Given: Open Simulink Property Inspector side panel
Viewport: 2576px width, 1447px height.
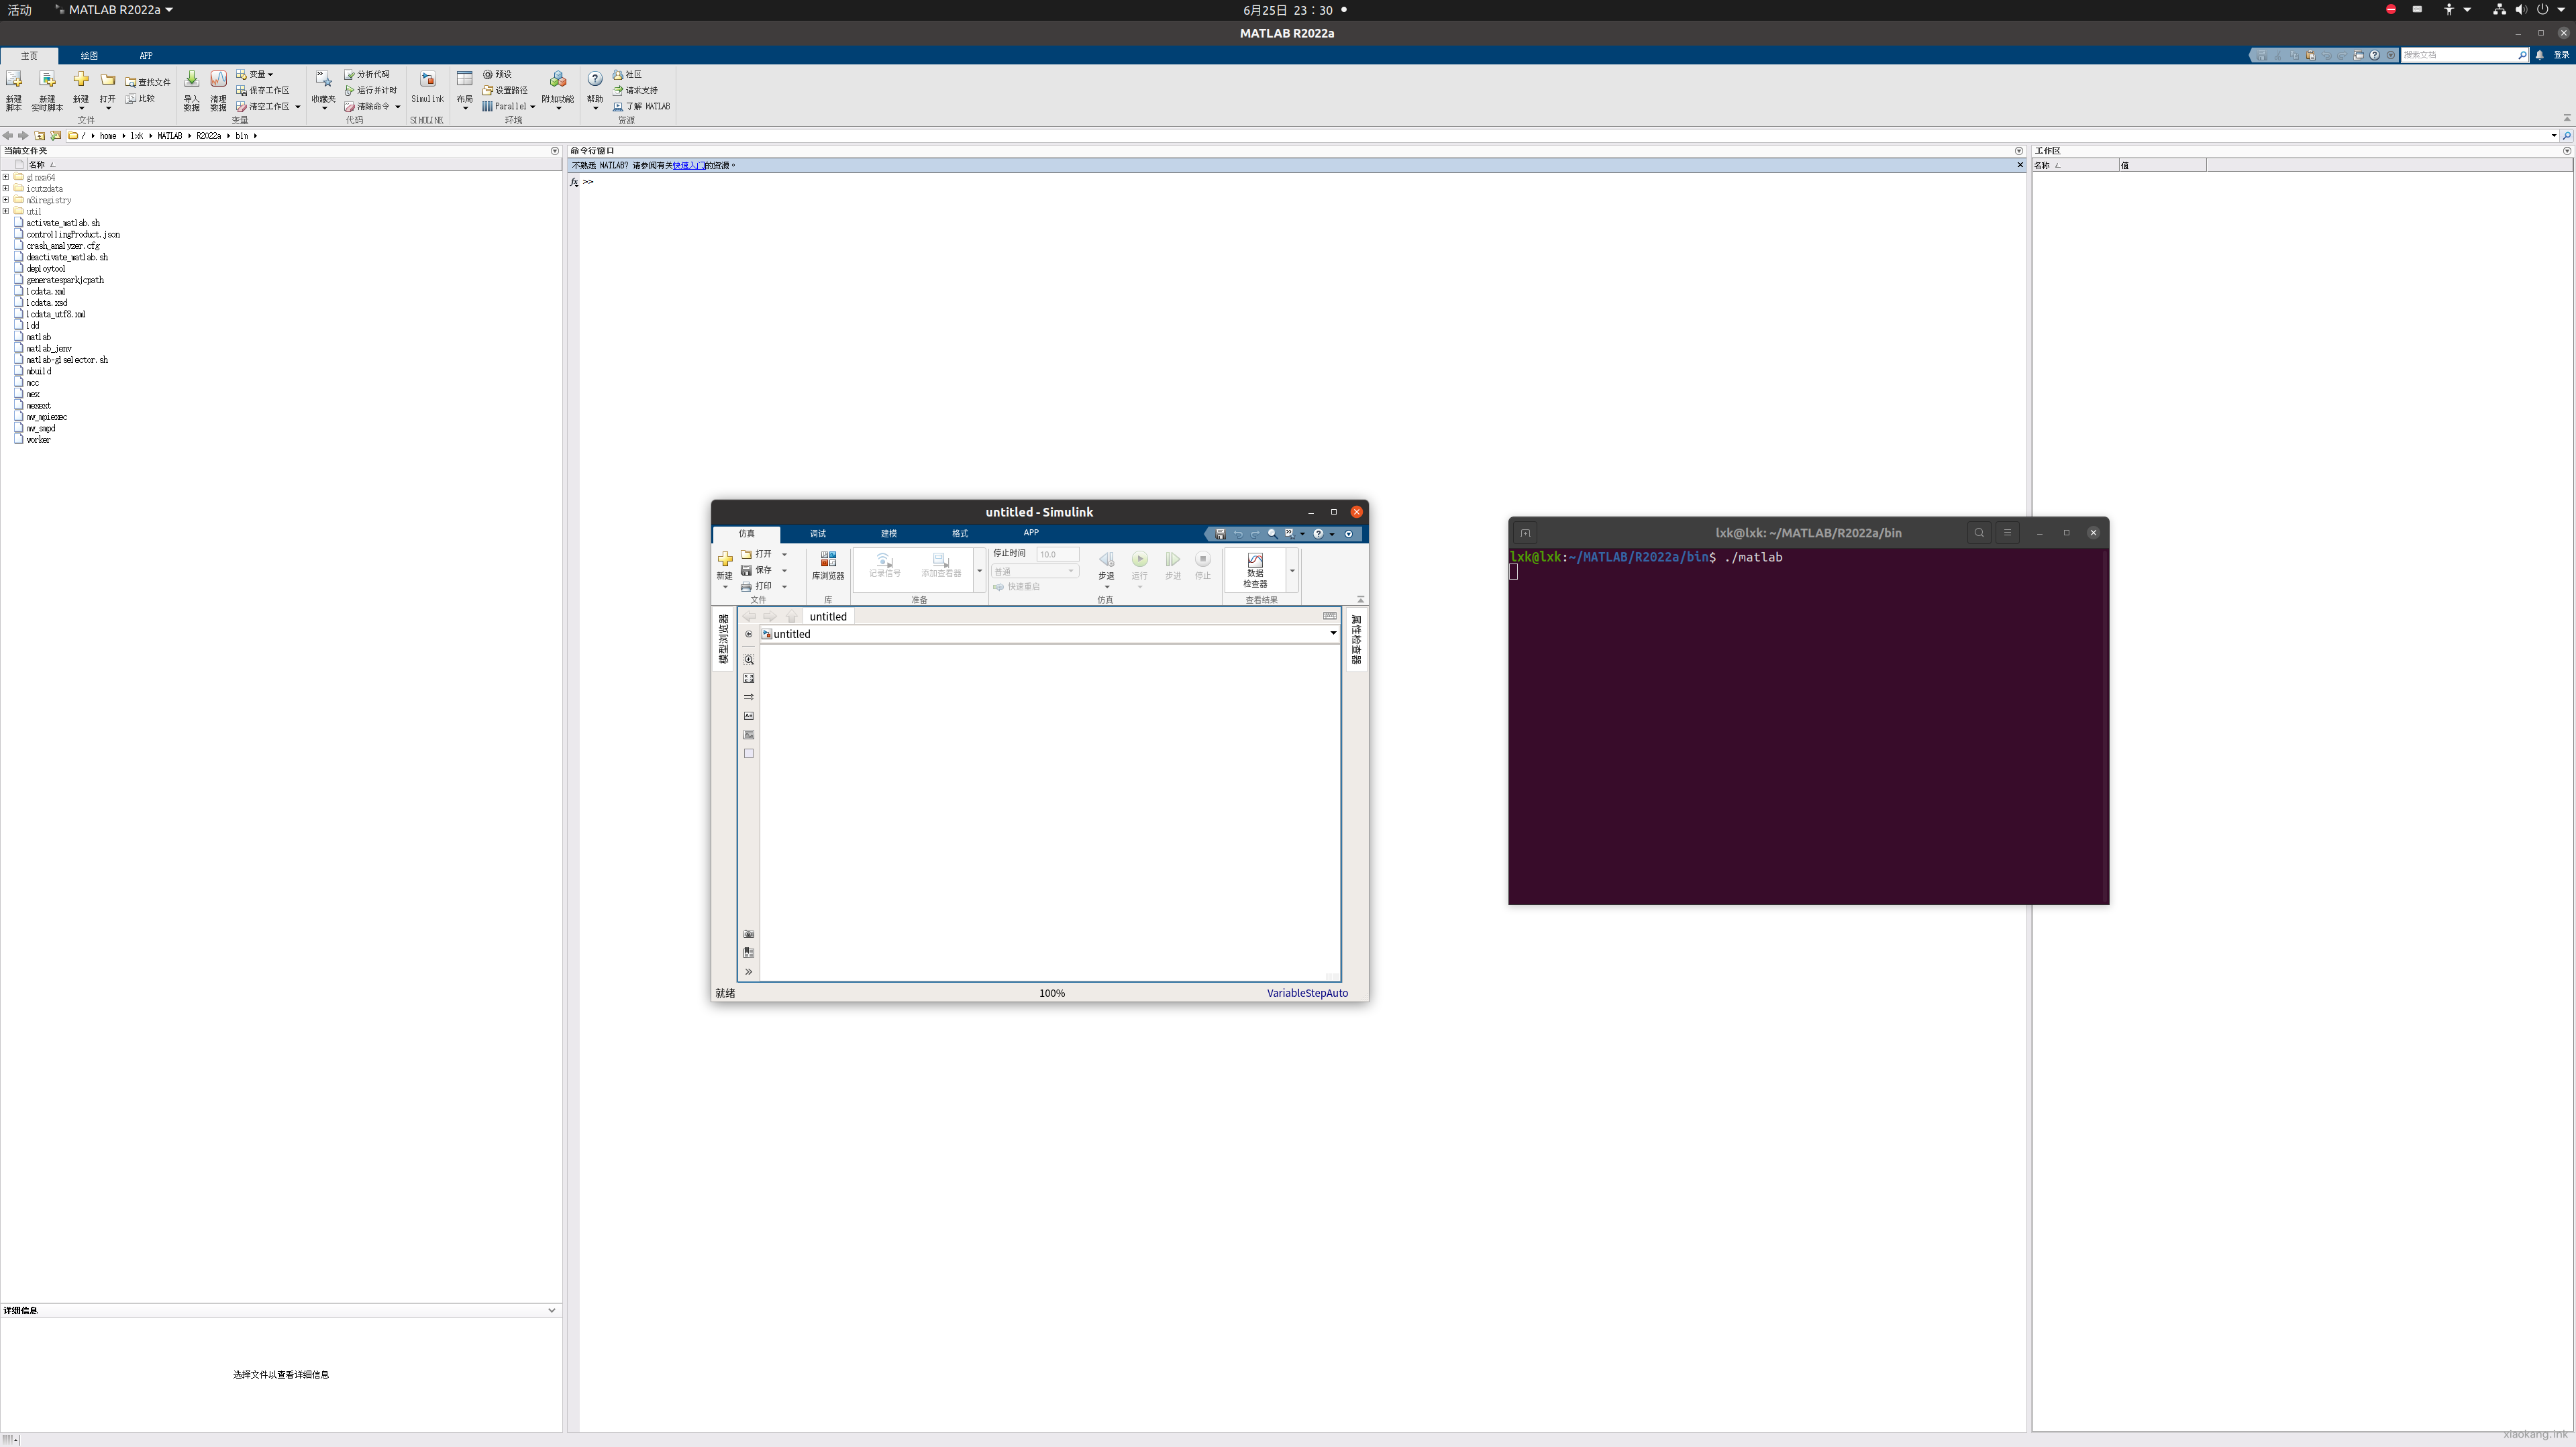Looking at the screenshot, I should pyautogui.click(x=1357, y=640).
